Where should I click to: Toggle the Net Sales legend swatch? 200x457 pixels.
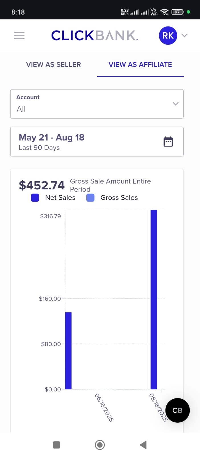pyautogui.click(x=35, y=198)
